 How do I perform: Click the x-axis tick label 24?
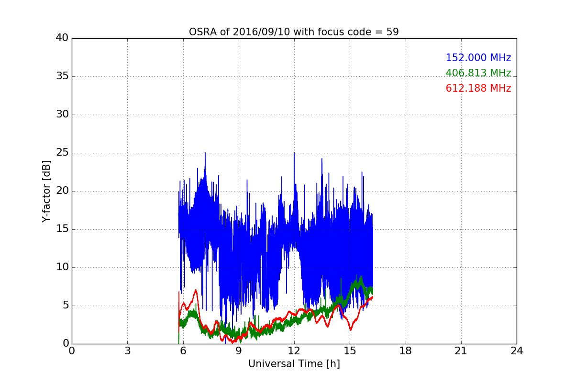point(517,351)
